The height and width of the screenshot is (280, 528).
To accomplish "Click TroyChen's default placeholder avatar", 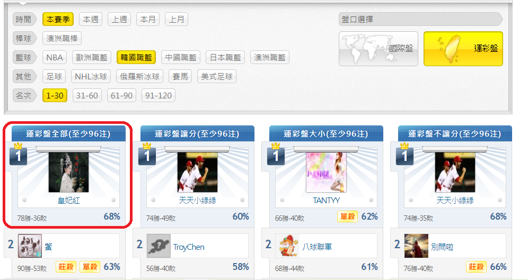I will pos(159,246).
